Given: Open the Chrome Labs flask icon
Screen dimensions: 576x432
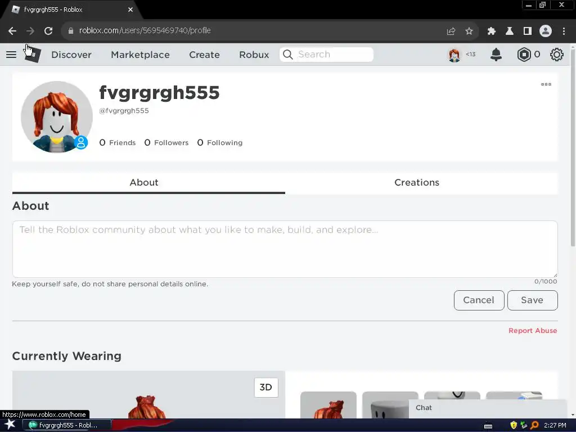Looking at the screenshot, I should pyautogui.click(x=509, y=31).
